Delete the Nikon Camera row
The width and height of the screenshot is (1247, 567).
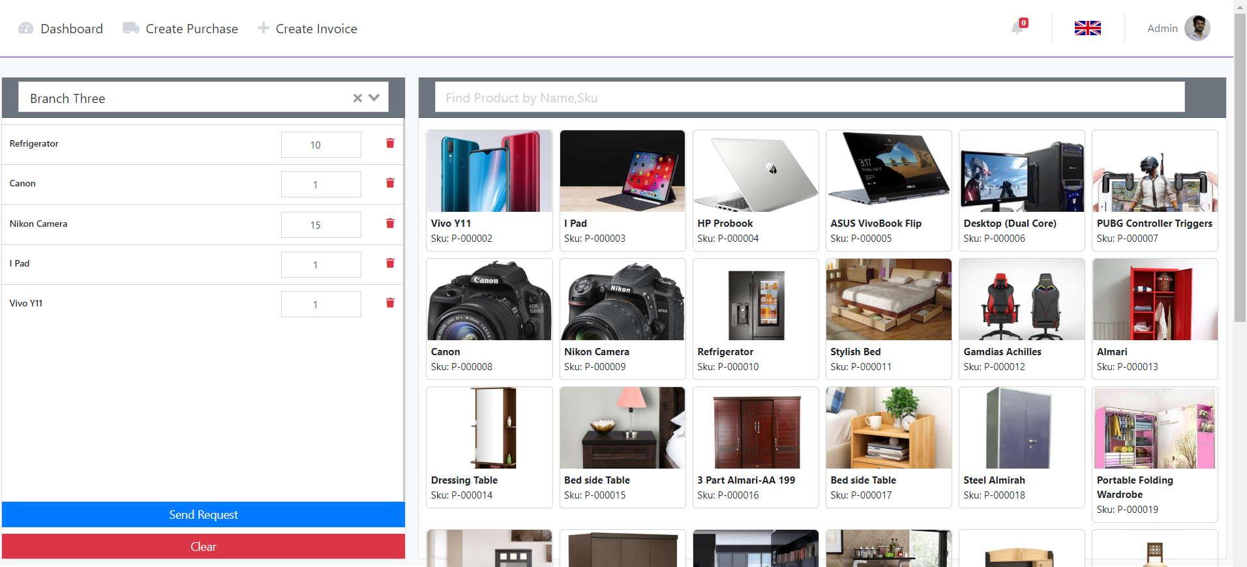pyautogui.click(x=390, y=224)
